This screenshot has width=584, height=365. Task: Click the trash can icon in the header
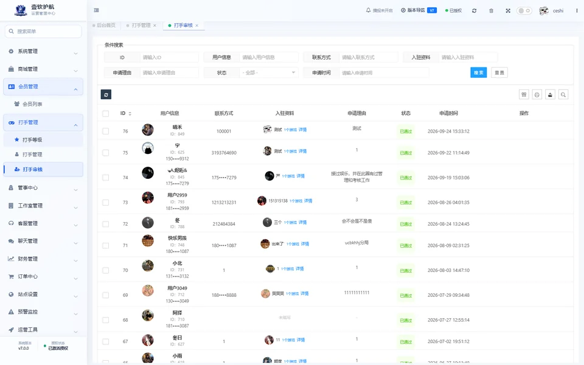492,11
